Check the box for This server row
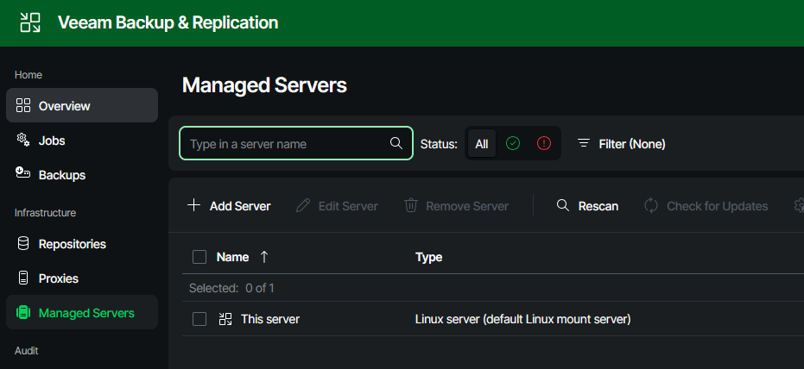804x369 pixels. (x=199, y=319)
